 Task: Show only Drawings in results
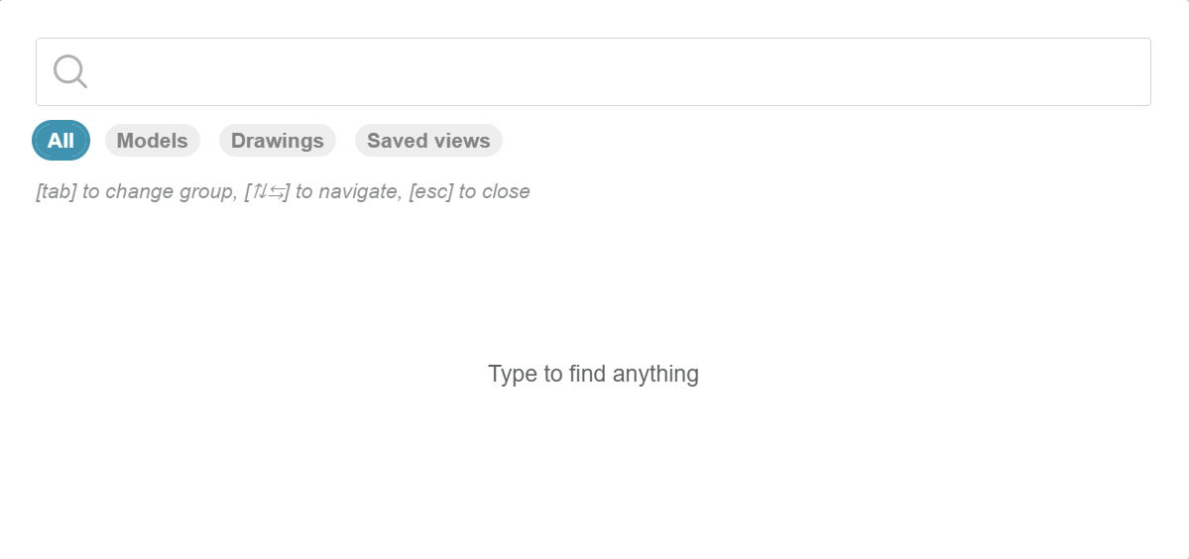[277, 141]
